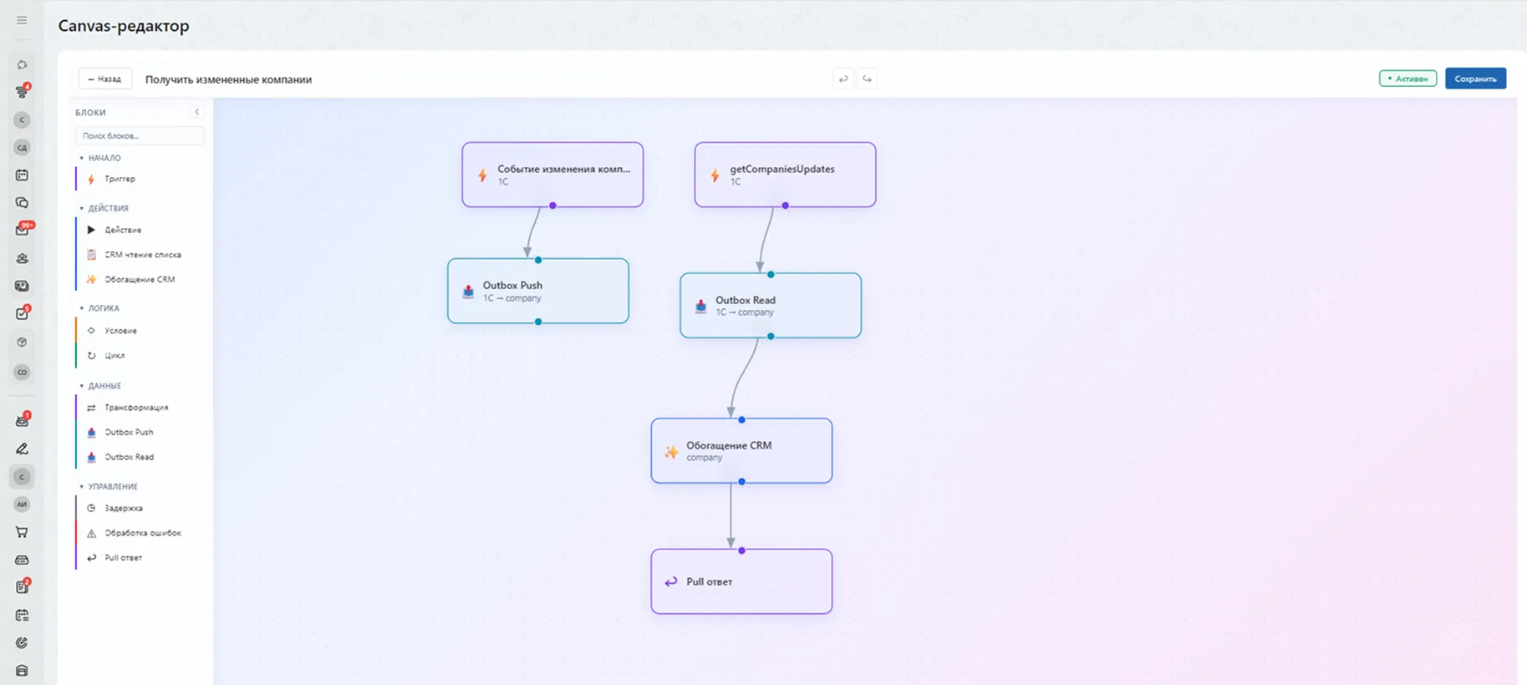Open the mail icon with 99+ badge

click(23, 230)
